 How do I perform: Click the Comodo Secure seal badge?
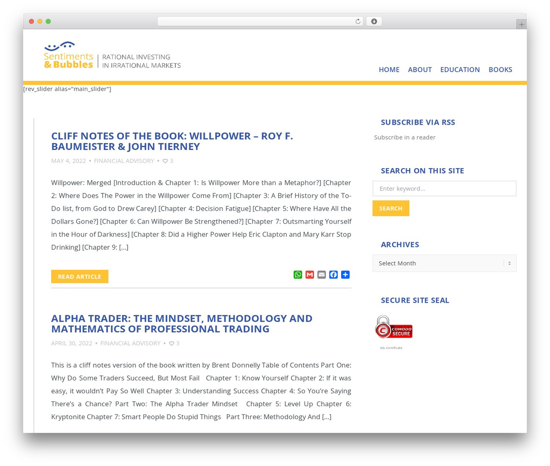(x=394, y=327)
